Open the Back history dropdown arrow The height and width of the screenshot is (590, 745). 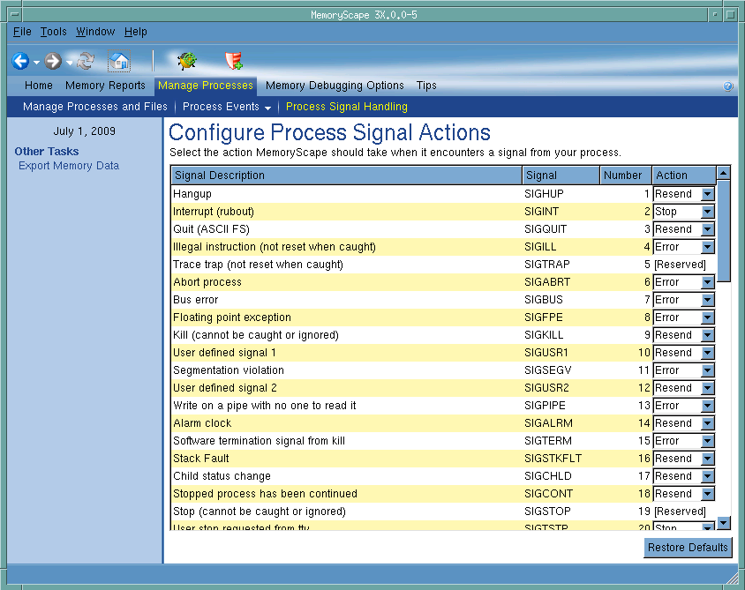tap(36, 63)
